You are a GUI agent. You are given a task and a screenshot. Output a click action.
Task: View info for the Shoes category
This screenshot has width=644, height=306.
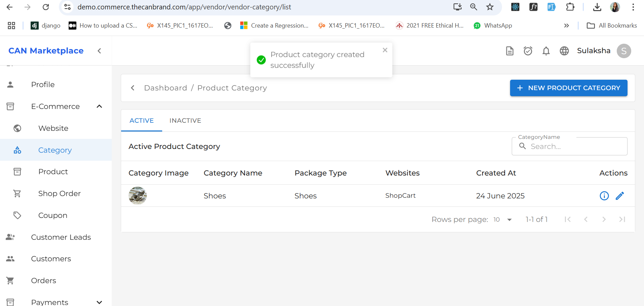pyautogui.click(x=604, y=196)
